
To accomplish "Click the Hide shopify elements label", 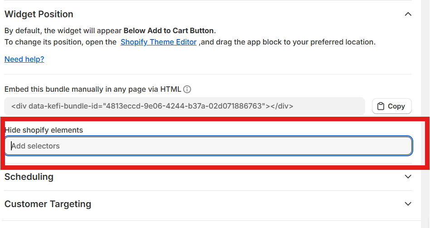I will tap(44, 130).
